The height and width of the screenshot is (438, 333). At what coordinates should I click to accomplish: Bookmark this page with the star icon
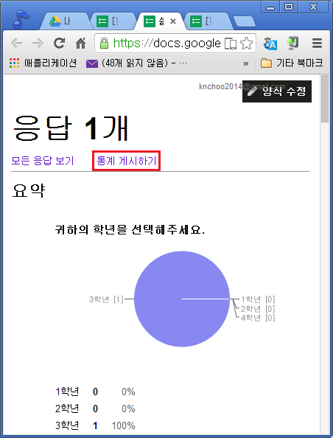point(247,44)
